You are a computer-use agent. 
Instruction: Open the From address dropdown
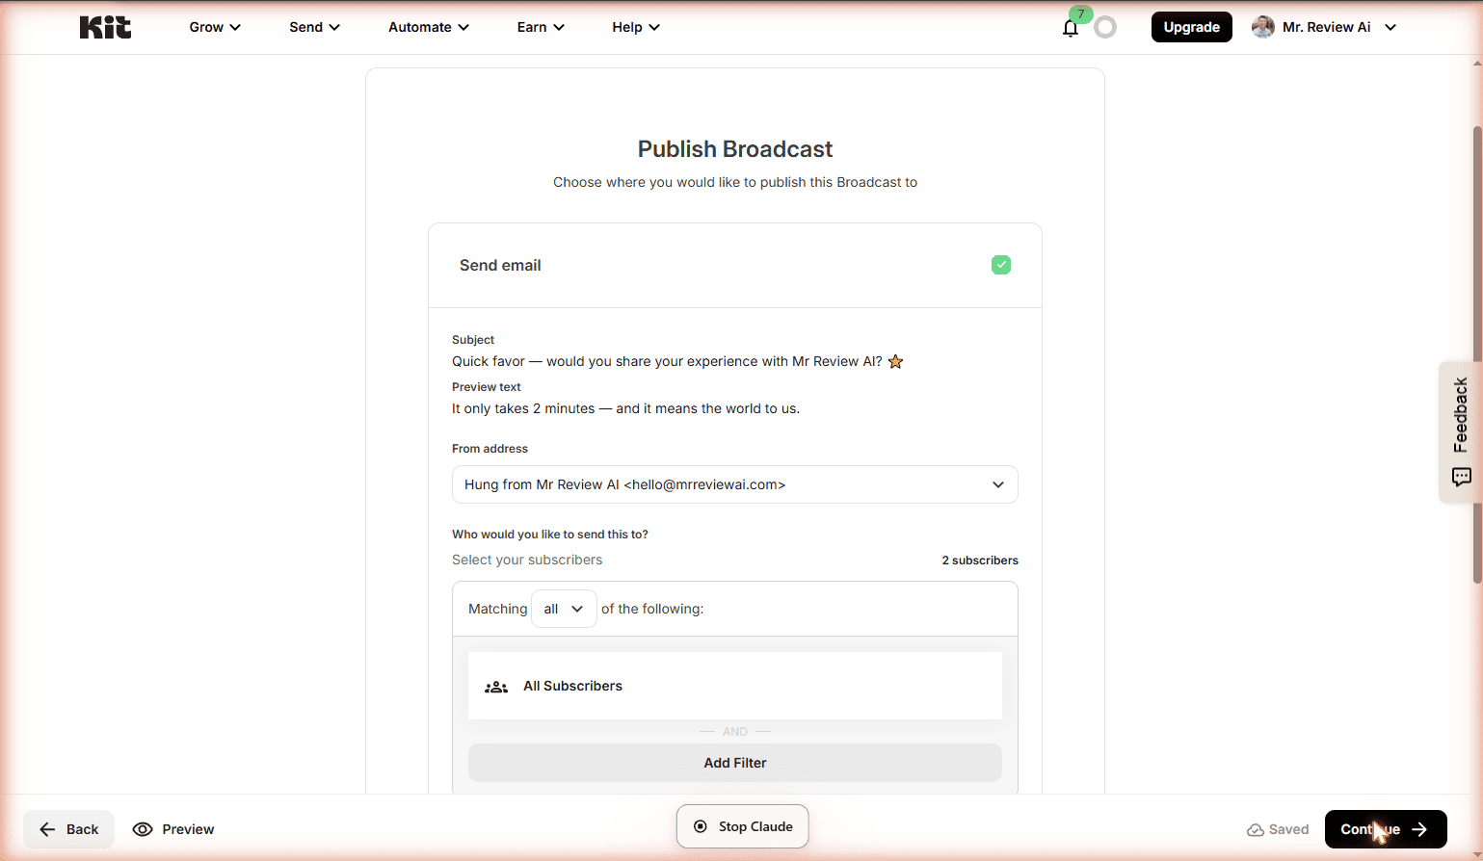(x=735, y=484)
